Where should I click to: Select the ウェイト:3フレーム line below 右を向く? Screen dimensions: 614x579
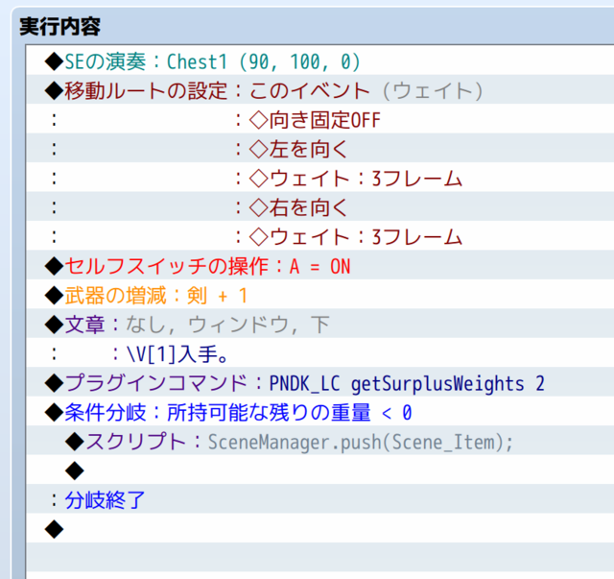320,236
